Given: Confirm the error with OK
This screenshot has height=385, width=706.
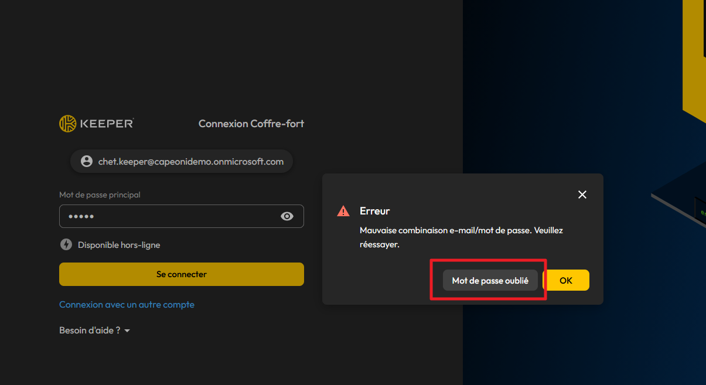Looking at the screenshot, I should (x=566, y=280).
